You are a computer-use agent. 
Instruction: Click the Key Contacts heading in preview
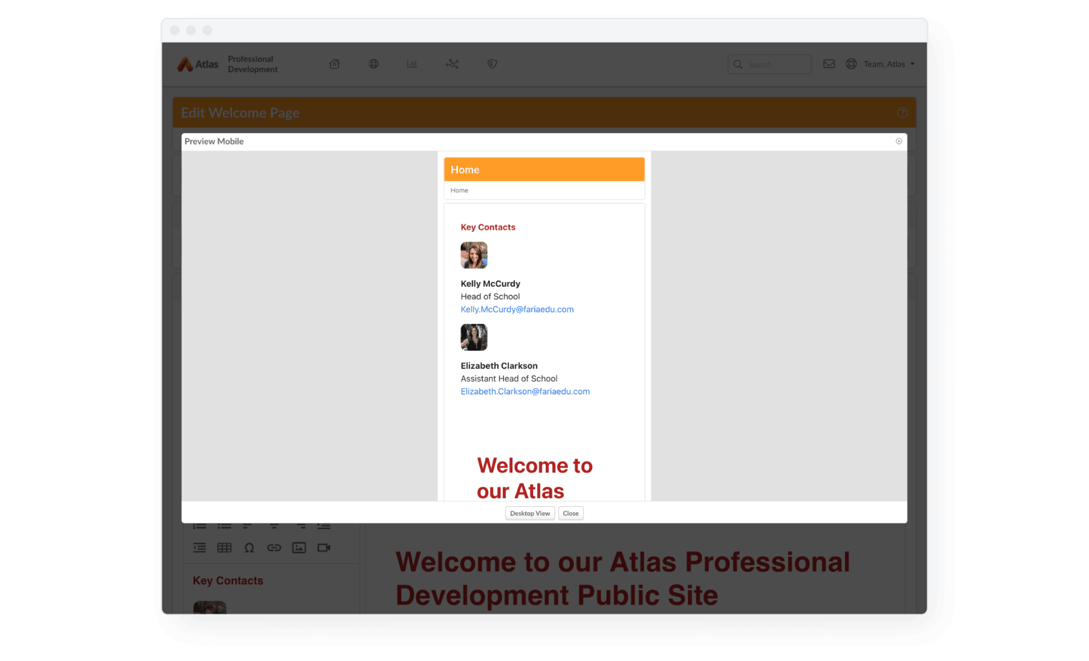(488, 227)
